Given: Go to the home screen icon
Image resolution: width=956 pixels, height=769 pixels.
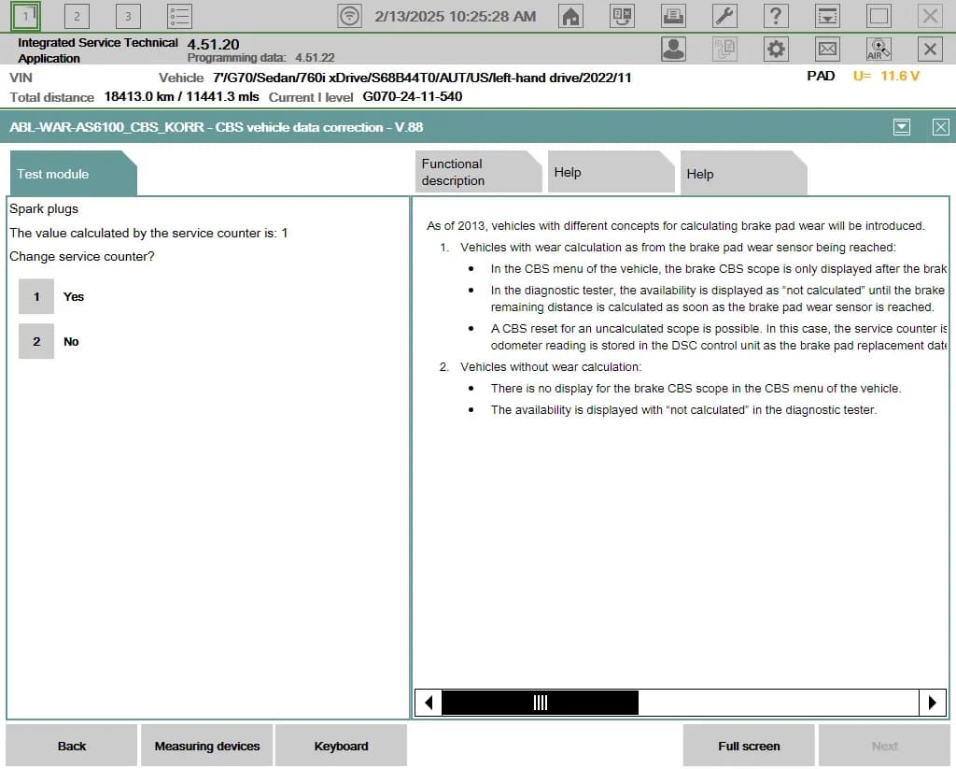Looking at the screenshot, I should click(x=570, y=16).
